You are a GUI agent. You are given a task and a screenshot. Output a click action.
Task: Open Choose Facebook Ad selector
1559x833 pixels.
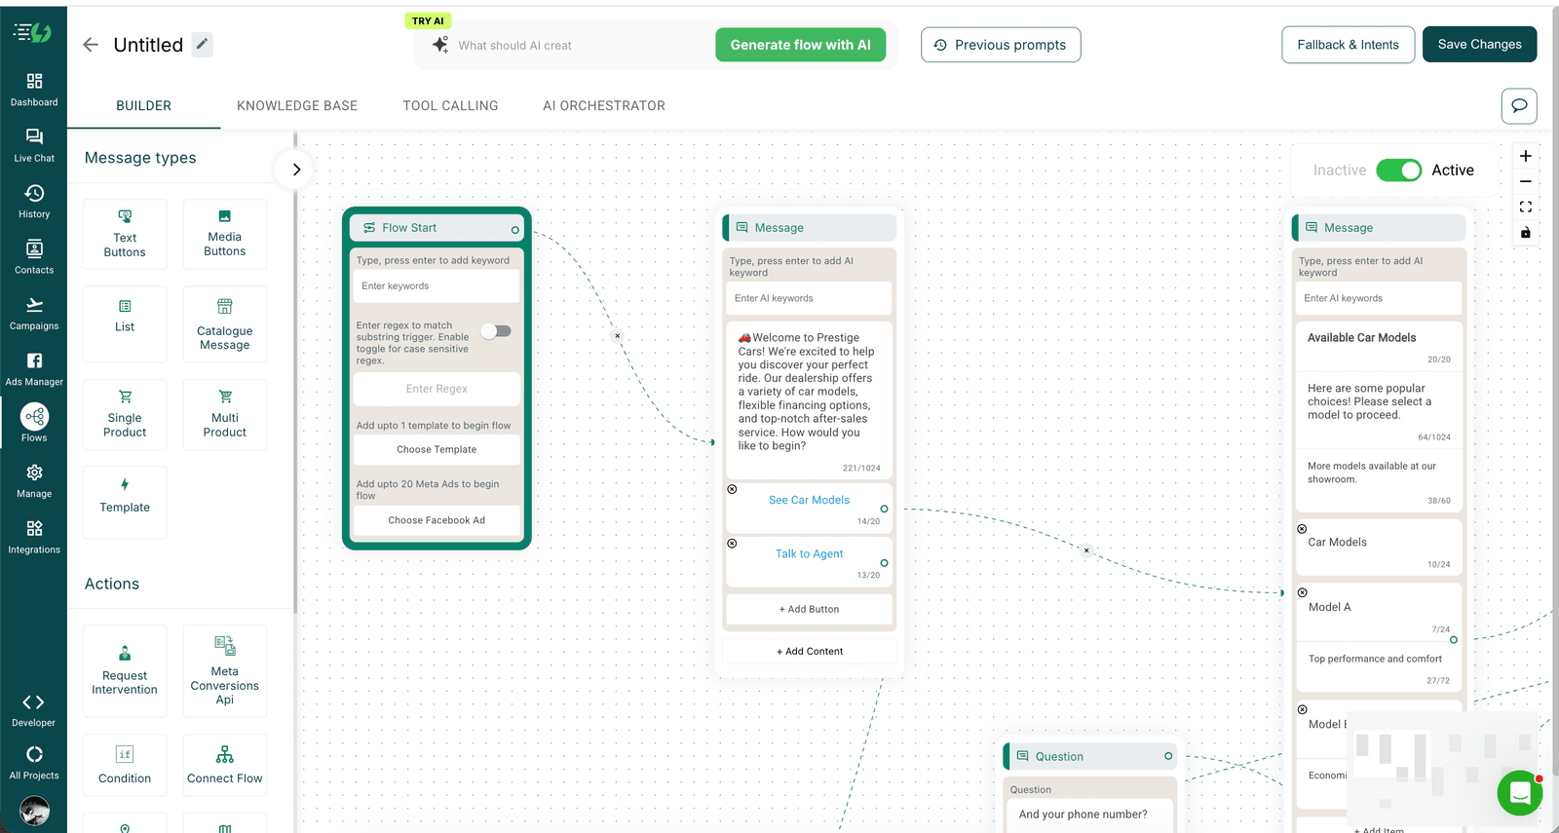tap(437, 520)
